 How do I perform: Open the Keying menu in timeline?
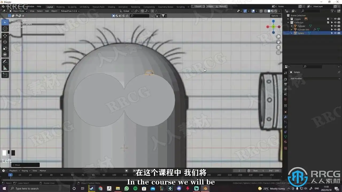26,171
